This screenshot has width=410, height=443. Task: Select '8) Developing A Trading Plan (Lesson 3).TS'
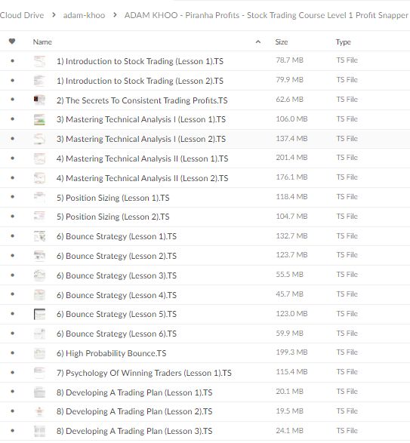[134, 431]
